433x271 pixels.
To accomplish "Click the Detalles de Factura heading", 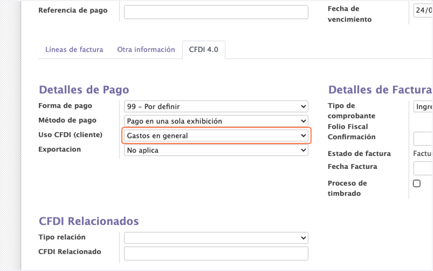I will (380, 89).
